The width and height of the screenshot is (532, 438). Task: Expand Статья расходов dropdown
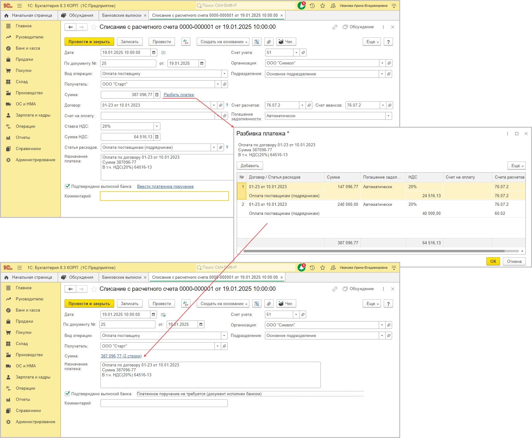214,148
